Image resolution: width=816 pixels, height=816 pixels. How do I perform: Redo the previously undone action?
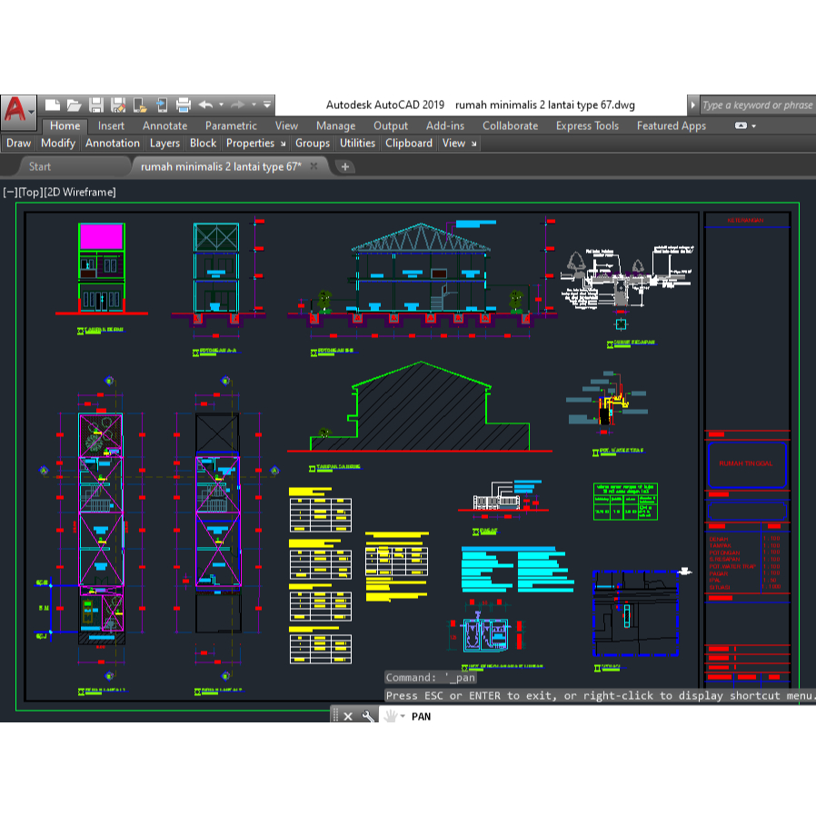click(x=238, y=105)
